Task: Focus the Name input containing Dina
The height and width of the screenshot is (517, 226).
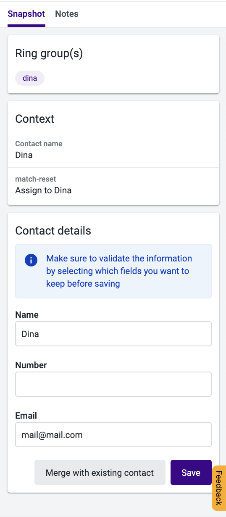Action: 113,334
